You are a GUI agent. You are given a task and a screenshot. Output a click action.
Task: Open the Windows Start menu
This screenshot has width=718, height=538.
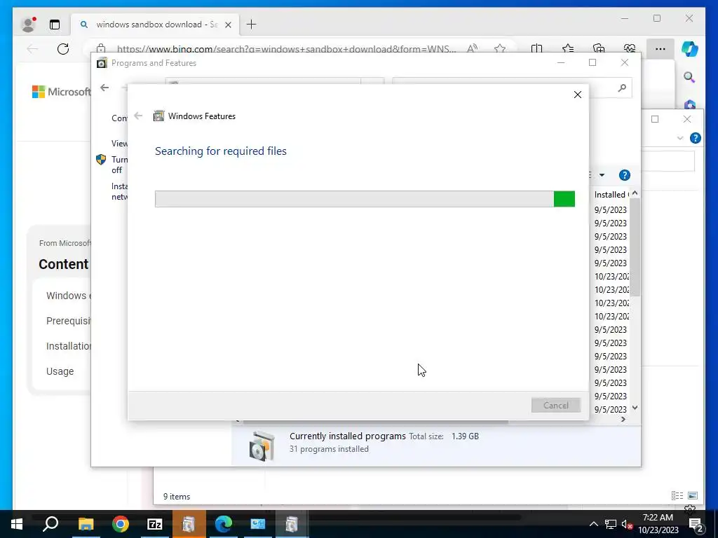pyautogui.click(x=17, y=524)
